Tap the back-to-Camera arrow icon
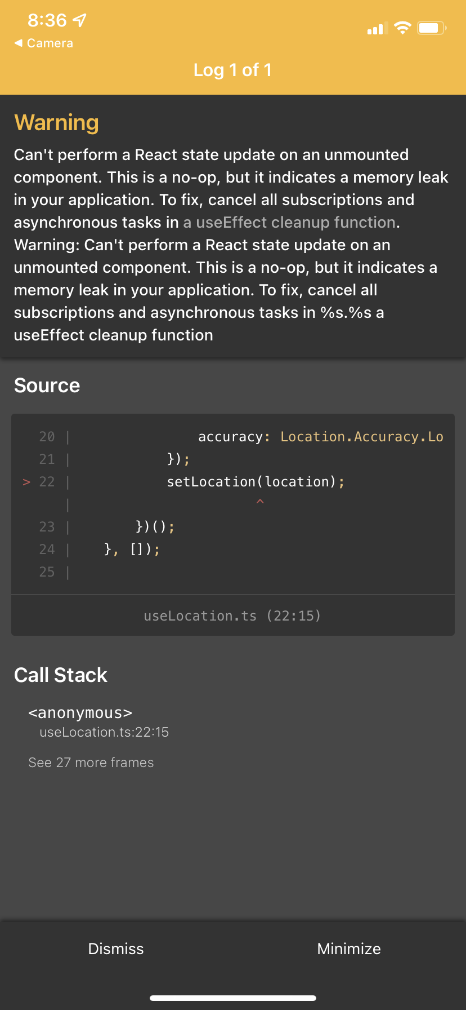This screenshot has width=466, height=1010. pyautogui.click(x=20, y=43)
